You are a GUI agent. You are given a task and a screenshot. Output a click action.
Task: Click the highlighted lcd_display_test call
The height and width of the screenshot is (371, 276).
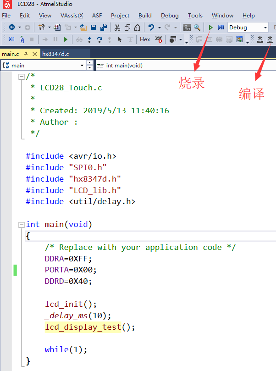click(x=83, y=327)
